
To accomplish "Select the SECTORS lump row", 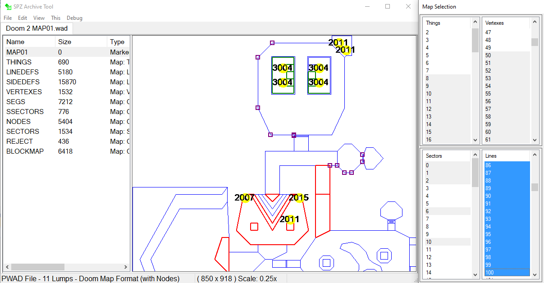I will click(x=67, y=132).
